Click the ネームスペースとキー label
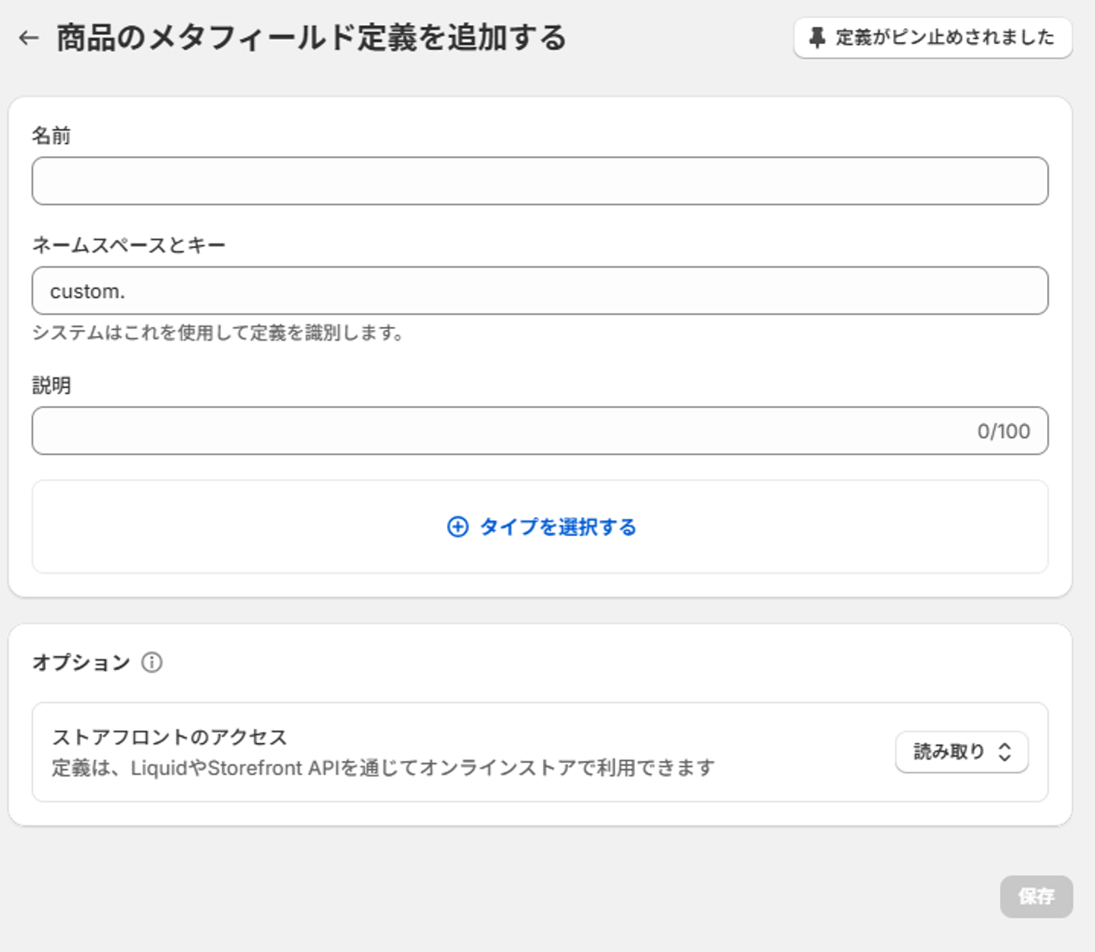 click(129, 245)
